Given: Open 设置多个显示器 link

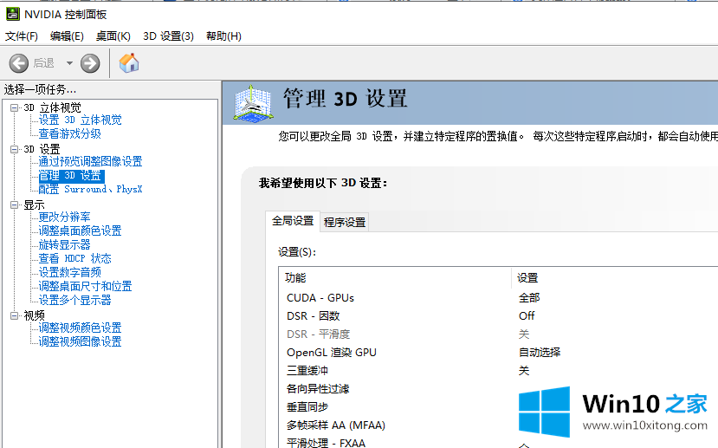Looking at the screenshot, I should pos(74,301).
